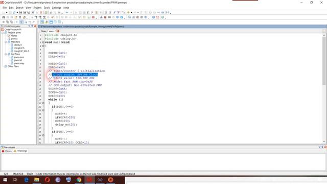This screenshot has width=327, height=184.
Task: Open the Code Navigator panel dropdown arrow
Action: (29, 26)
